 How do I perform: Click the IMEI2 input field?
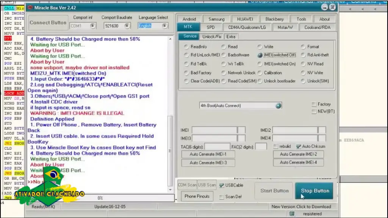[295, 130]
